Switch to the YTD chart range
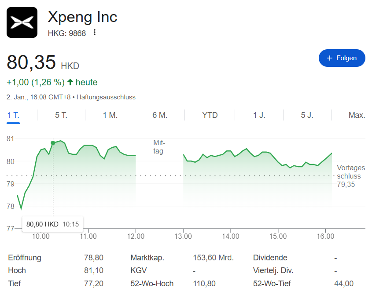 tap(210, 115)
